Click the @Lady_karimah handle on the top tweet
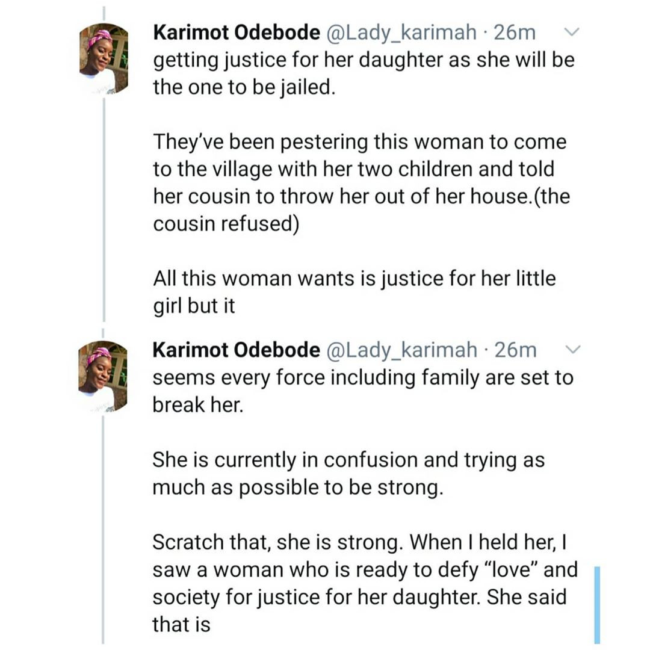Screen dimensions: 650x650 [x=401, y=32]
